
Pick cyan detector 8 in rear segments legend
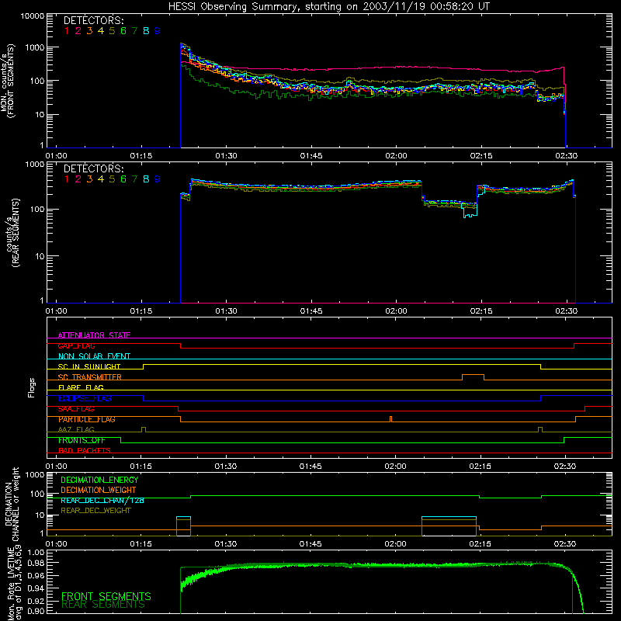coord(146,179)
